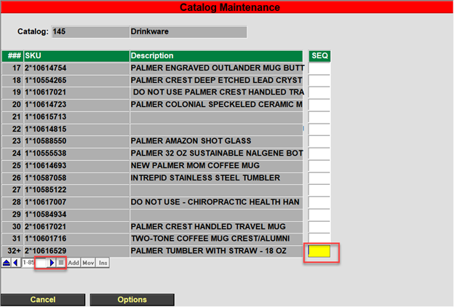Go to next page with right arrow
The width and height of the screenshot is (454, 307).
[x=52, y=262]
